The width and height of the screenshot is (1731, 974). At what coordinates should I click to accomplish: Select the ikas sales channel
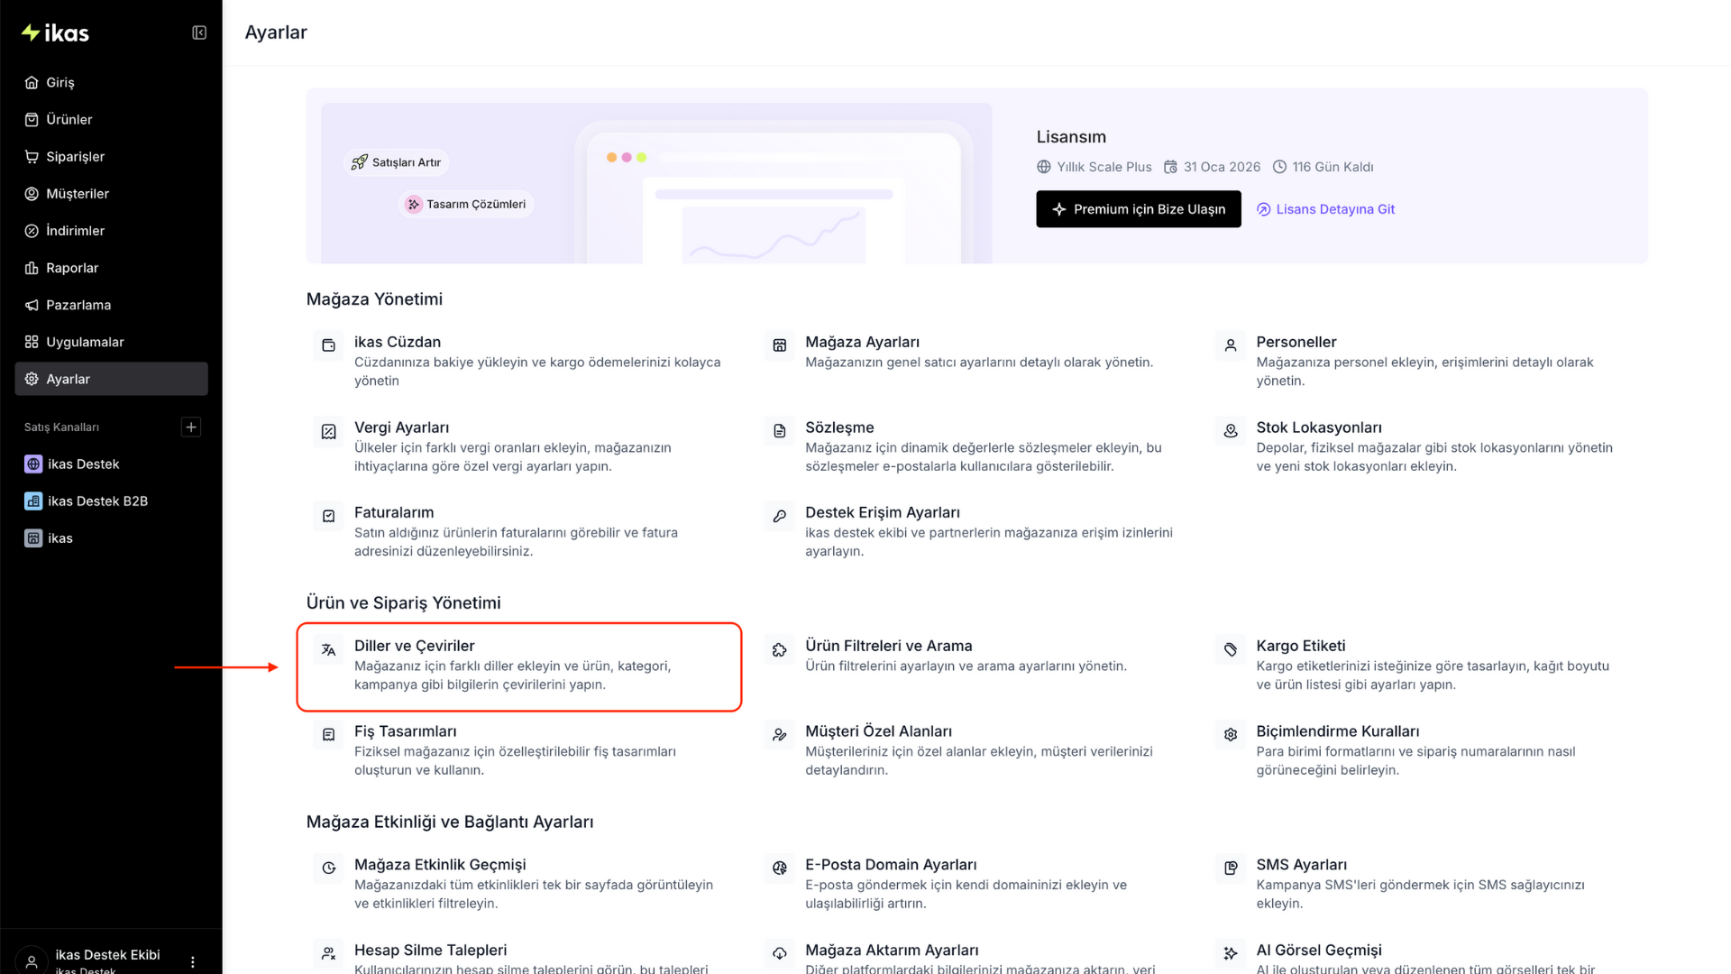coord(111,538)
